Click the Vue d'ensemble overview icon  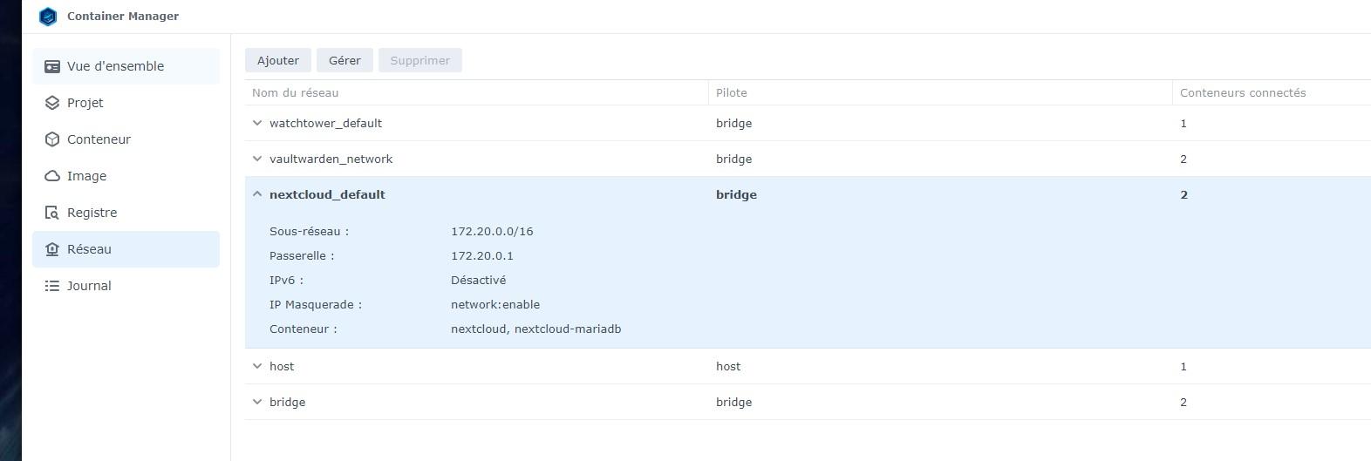[x=52, y=66]
